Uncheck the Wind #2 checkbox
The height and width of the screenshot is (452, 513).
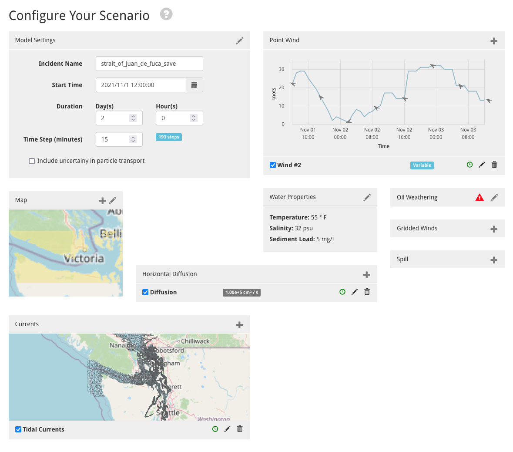click(272, 165)
